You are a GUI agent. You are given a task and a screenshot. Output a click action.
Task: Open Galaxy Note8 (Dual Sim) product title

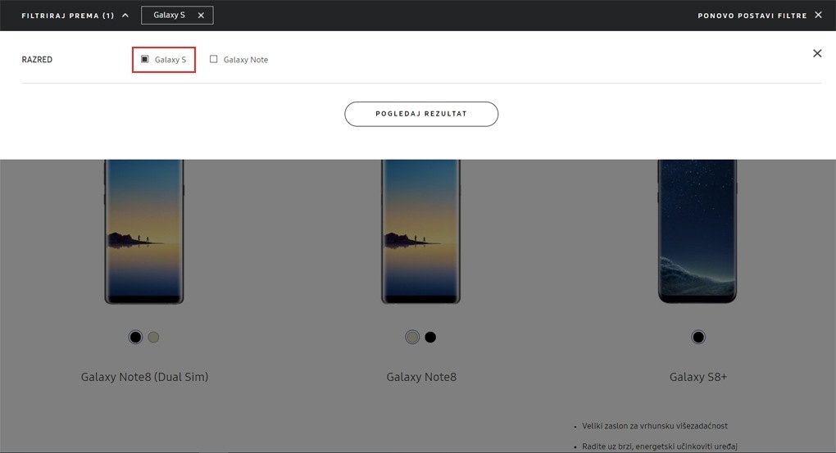[144, 377]
